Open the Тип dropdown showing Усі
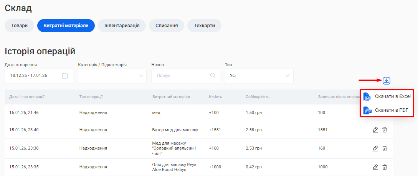 pyautogui.click(x=259, y=76)
